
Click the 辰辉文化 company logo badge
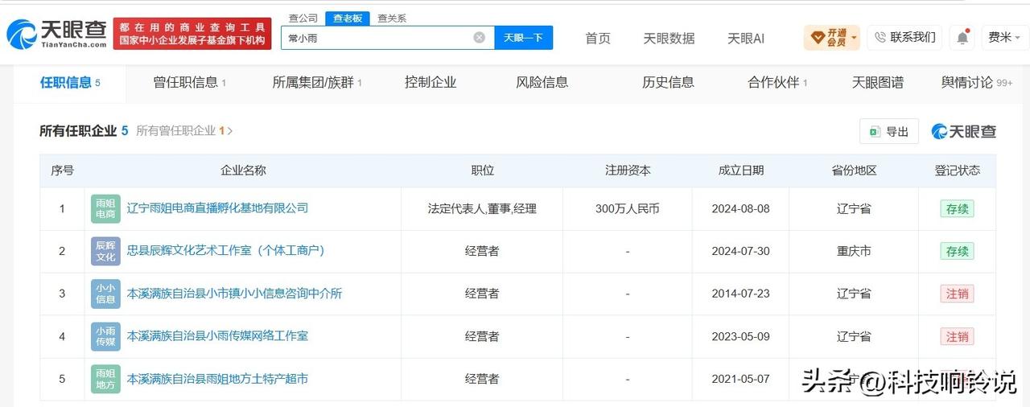coord(105,251)
